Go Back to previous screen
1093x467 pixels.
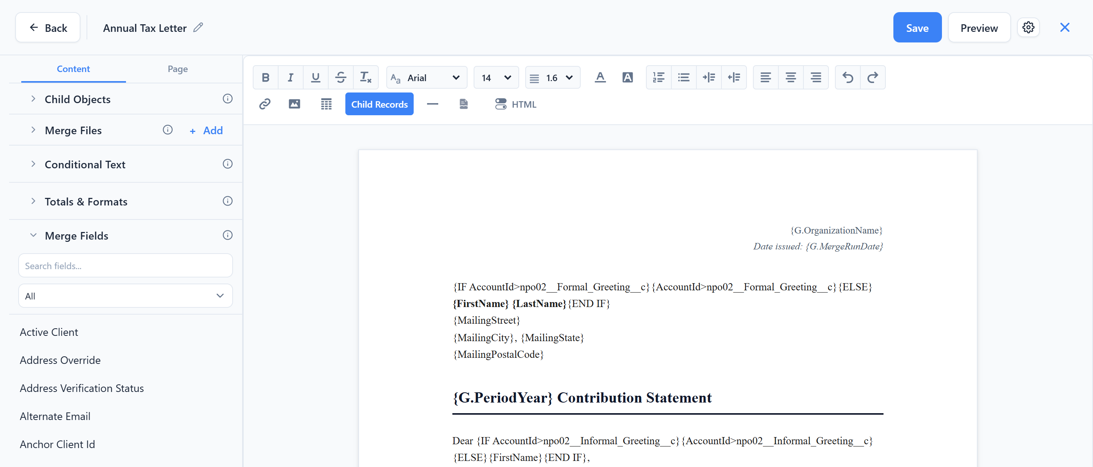coord(47,28)
